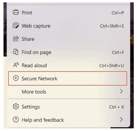The image size is (137, 131).
Task: Click the Web capture camera icon
Action: [x=16, y=25]
